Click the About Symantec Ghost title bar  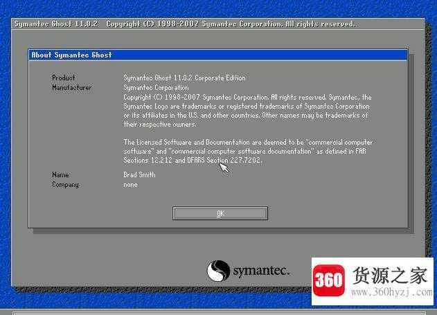pos(218,55)
